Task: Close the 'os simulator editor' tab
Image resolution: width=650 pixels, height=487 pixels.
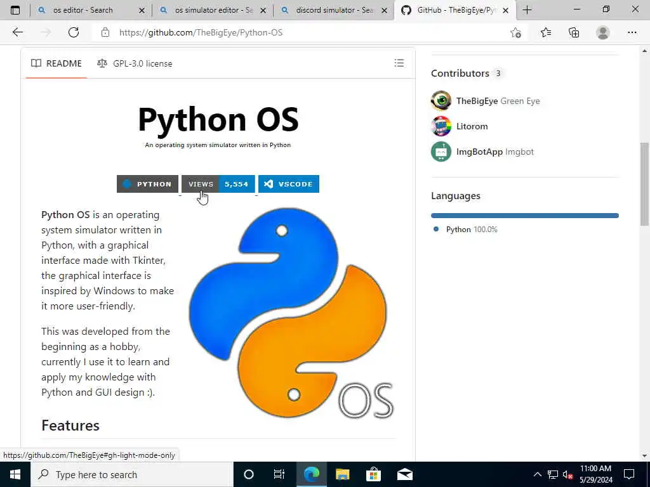Action: [x=263, y=11]
